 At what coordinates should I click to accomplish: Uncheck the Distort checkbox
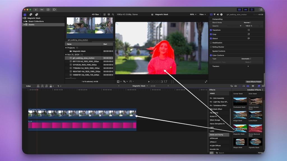(x=211, y=38)
